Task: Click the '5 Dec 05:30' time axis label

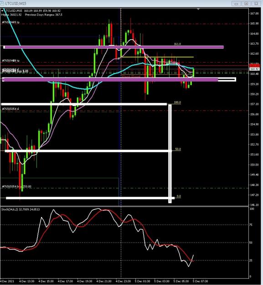Action: [x=181, y=281]
